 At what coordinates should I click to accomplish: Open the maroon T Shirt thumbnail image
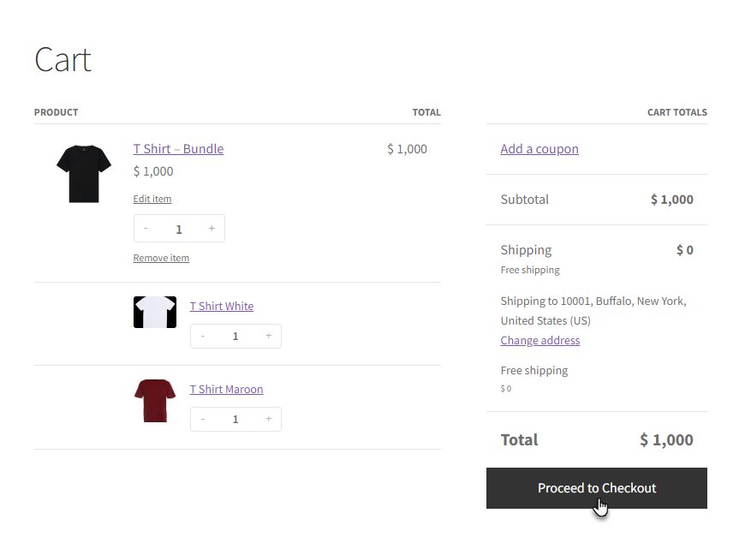(x=155, y=401)
